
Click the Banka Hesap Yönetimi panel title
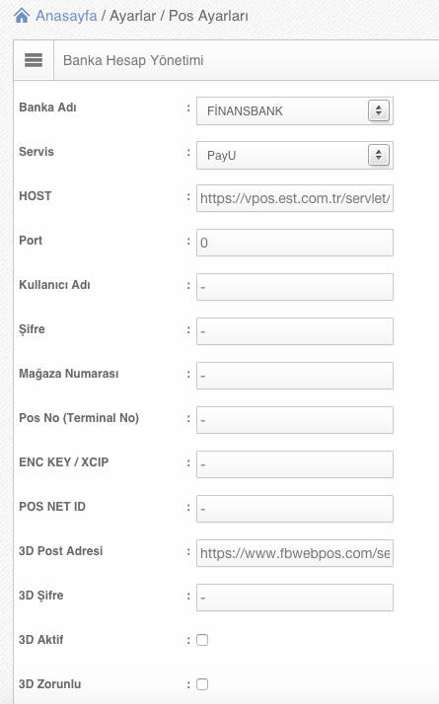133,60
